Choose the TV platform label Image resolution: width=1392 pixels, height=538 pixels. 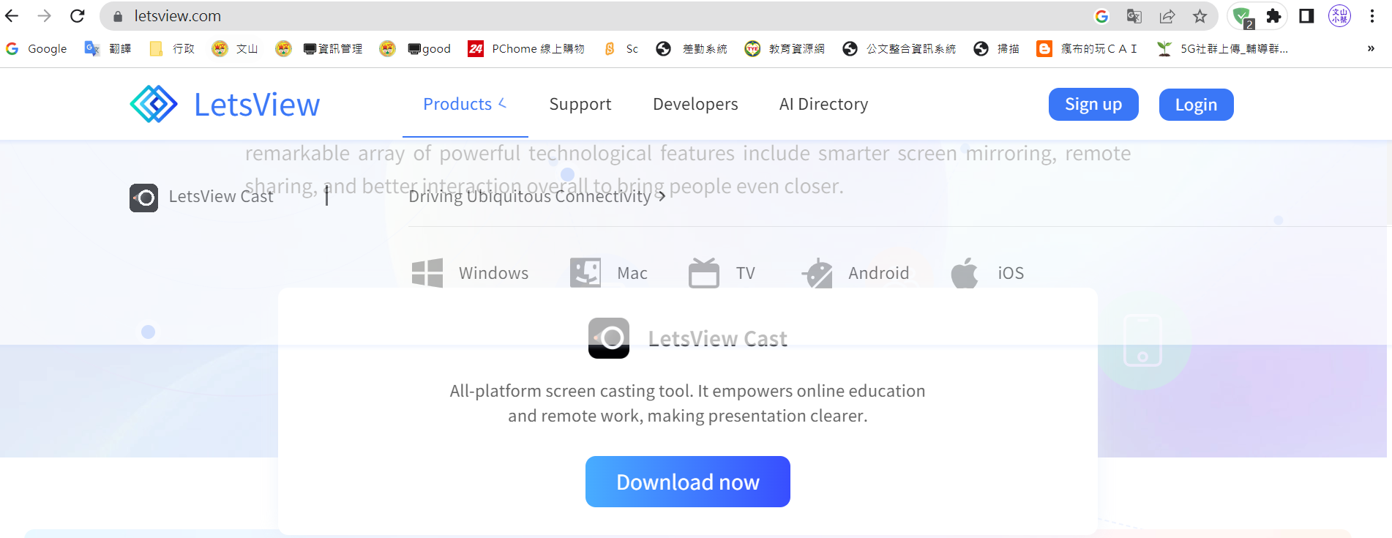[745, 273]
